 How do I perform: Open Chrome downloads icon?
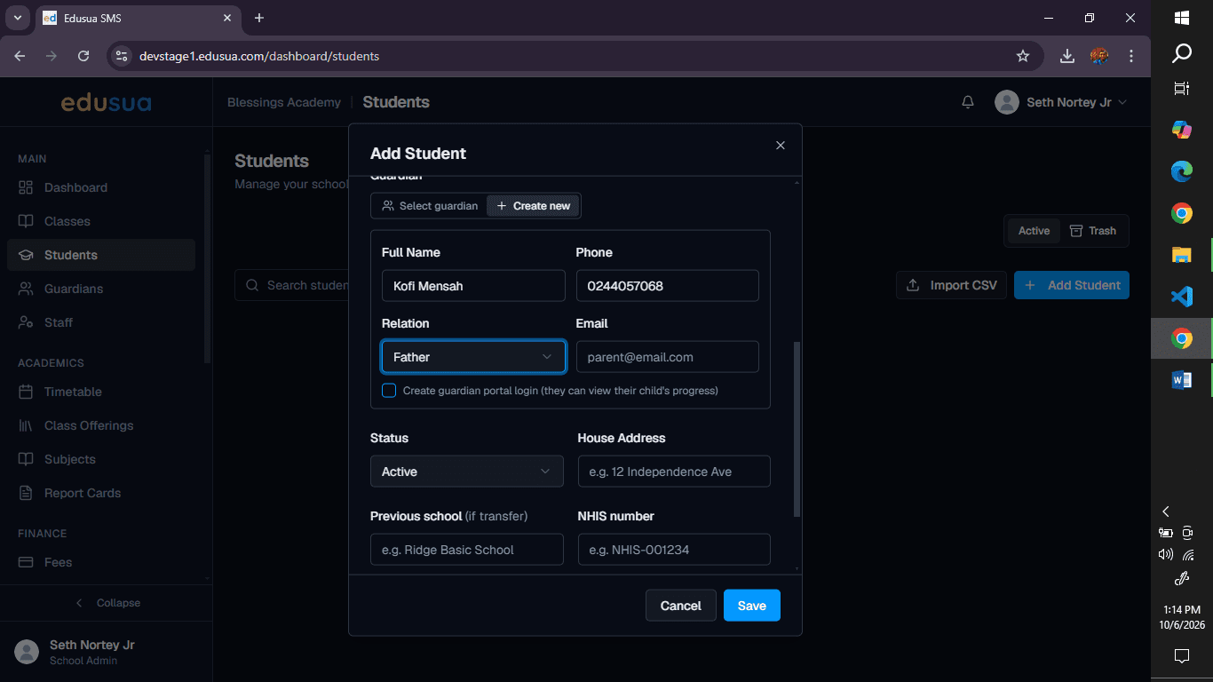pyautogui.click(x=1067, y=56)
